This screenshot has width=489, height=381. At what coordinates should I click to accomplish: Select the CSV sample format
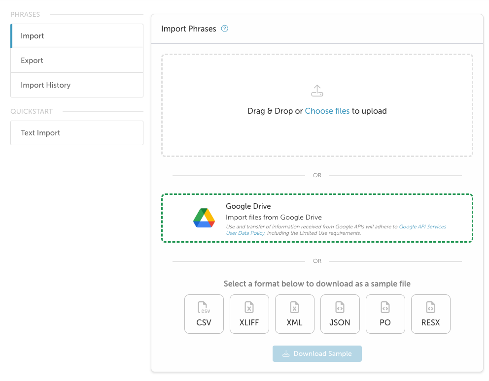tap(204, 314)
